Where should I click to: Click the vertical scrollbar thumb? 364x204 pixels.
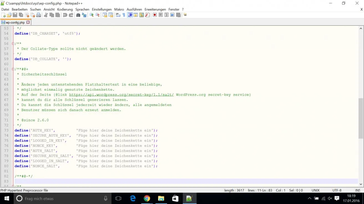[361, 118]
